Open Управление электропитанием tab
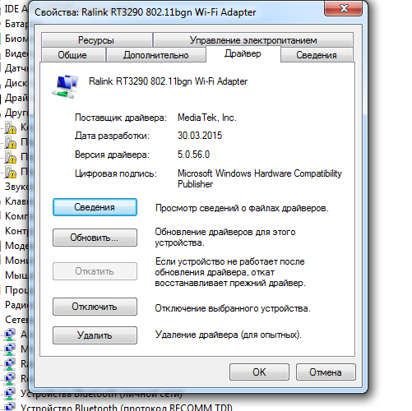 coord(253,40)
